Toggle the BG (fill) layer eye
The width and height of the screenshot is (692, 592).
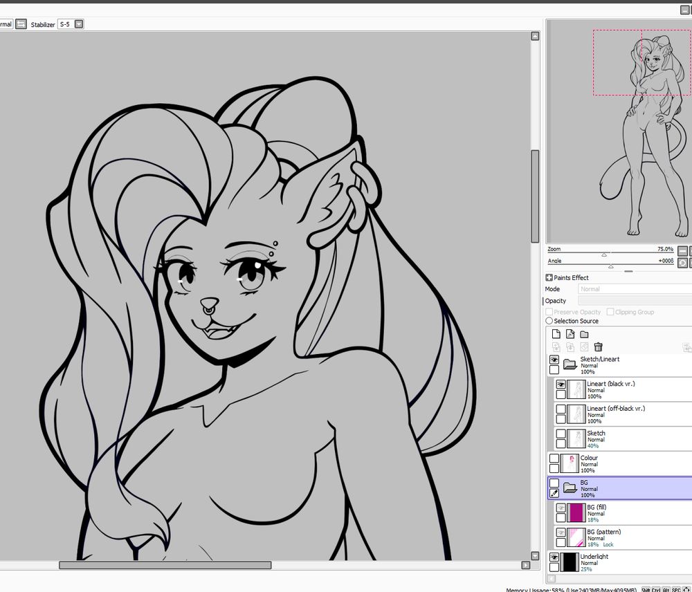coord(561,508)
